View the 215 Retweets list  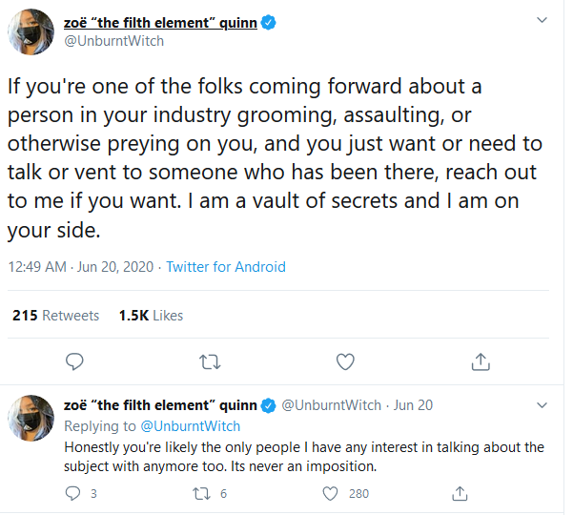55,316
